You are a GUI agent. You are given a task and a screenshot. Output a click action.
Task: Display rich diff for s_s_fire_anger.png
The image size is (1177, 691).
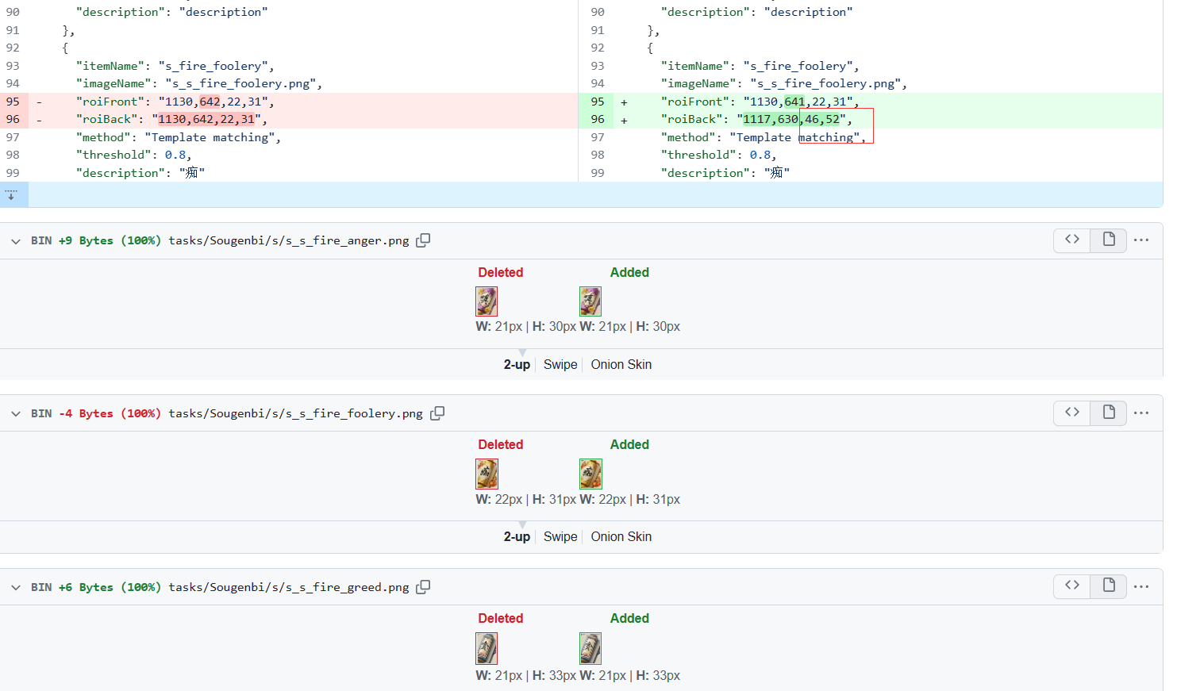pos(1108,240)
